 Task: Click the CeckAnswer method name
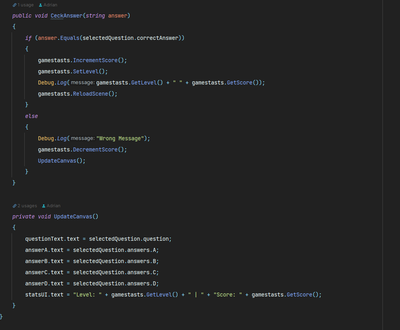[66, 16]
